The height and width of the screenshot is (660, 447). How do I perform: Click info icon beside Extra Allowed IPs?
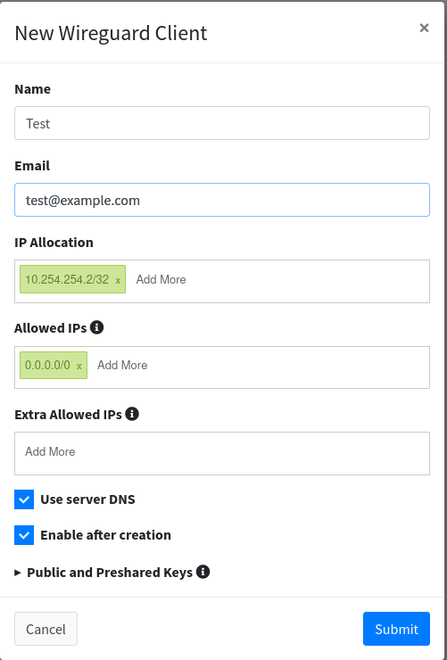click(132, 414)
